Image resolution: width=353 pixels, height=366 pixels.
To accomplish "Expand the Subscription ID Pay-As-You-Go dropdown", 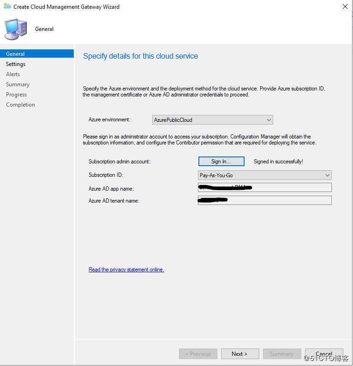I will coord(264,175).
